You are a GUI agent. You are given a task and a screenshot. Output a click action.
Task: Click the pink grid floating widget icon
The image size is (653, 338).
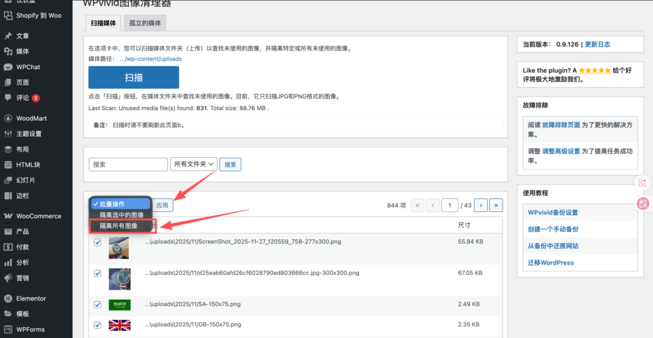tap(643, 183)
